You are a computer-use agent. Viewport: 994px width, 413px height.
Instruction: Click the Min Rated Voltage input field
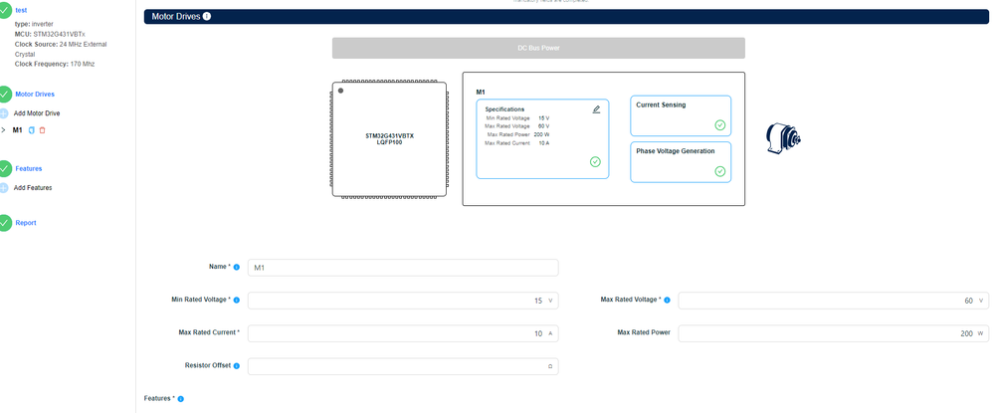coord(403,301)
